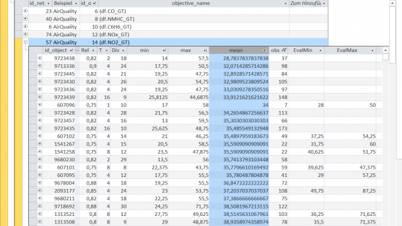Open the objective_name column filter dropdown
The width and height of the screenshot is (402, 226).
[x=286, y=4]
